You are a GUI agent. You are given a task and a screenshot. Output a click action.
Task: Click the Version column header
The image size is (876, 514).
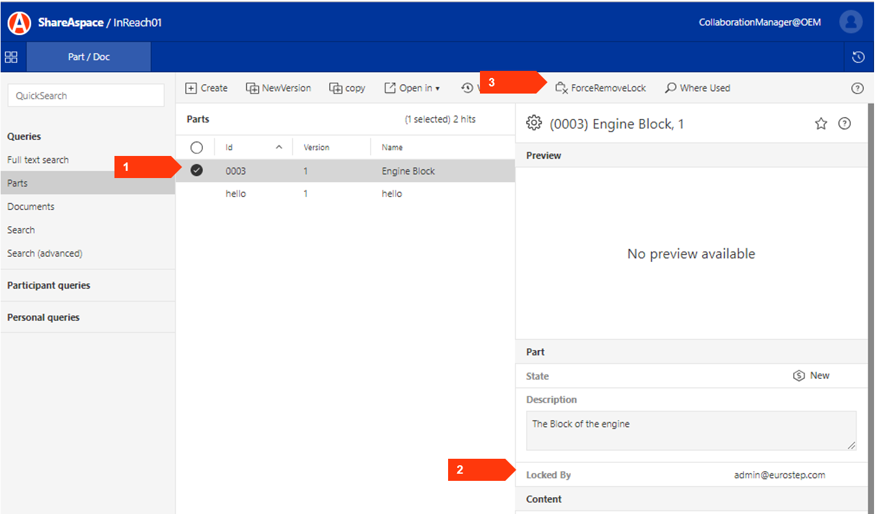(x=332, y=148)
